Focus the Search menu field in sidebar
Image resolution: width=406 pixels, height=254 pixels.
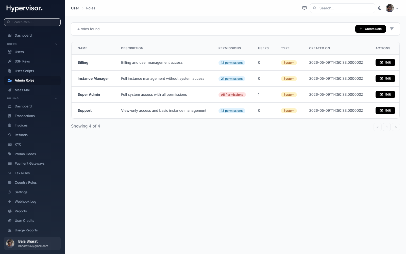pos(32,22)
